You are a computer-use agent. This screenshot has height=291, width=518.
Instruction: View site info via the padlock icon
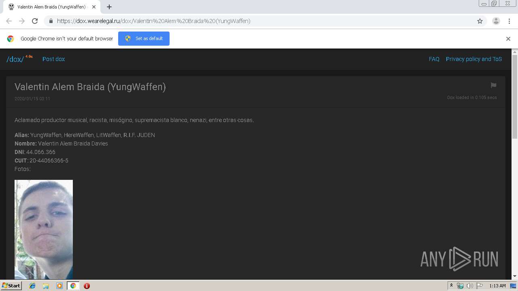click(x=51, y=21)
